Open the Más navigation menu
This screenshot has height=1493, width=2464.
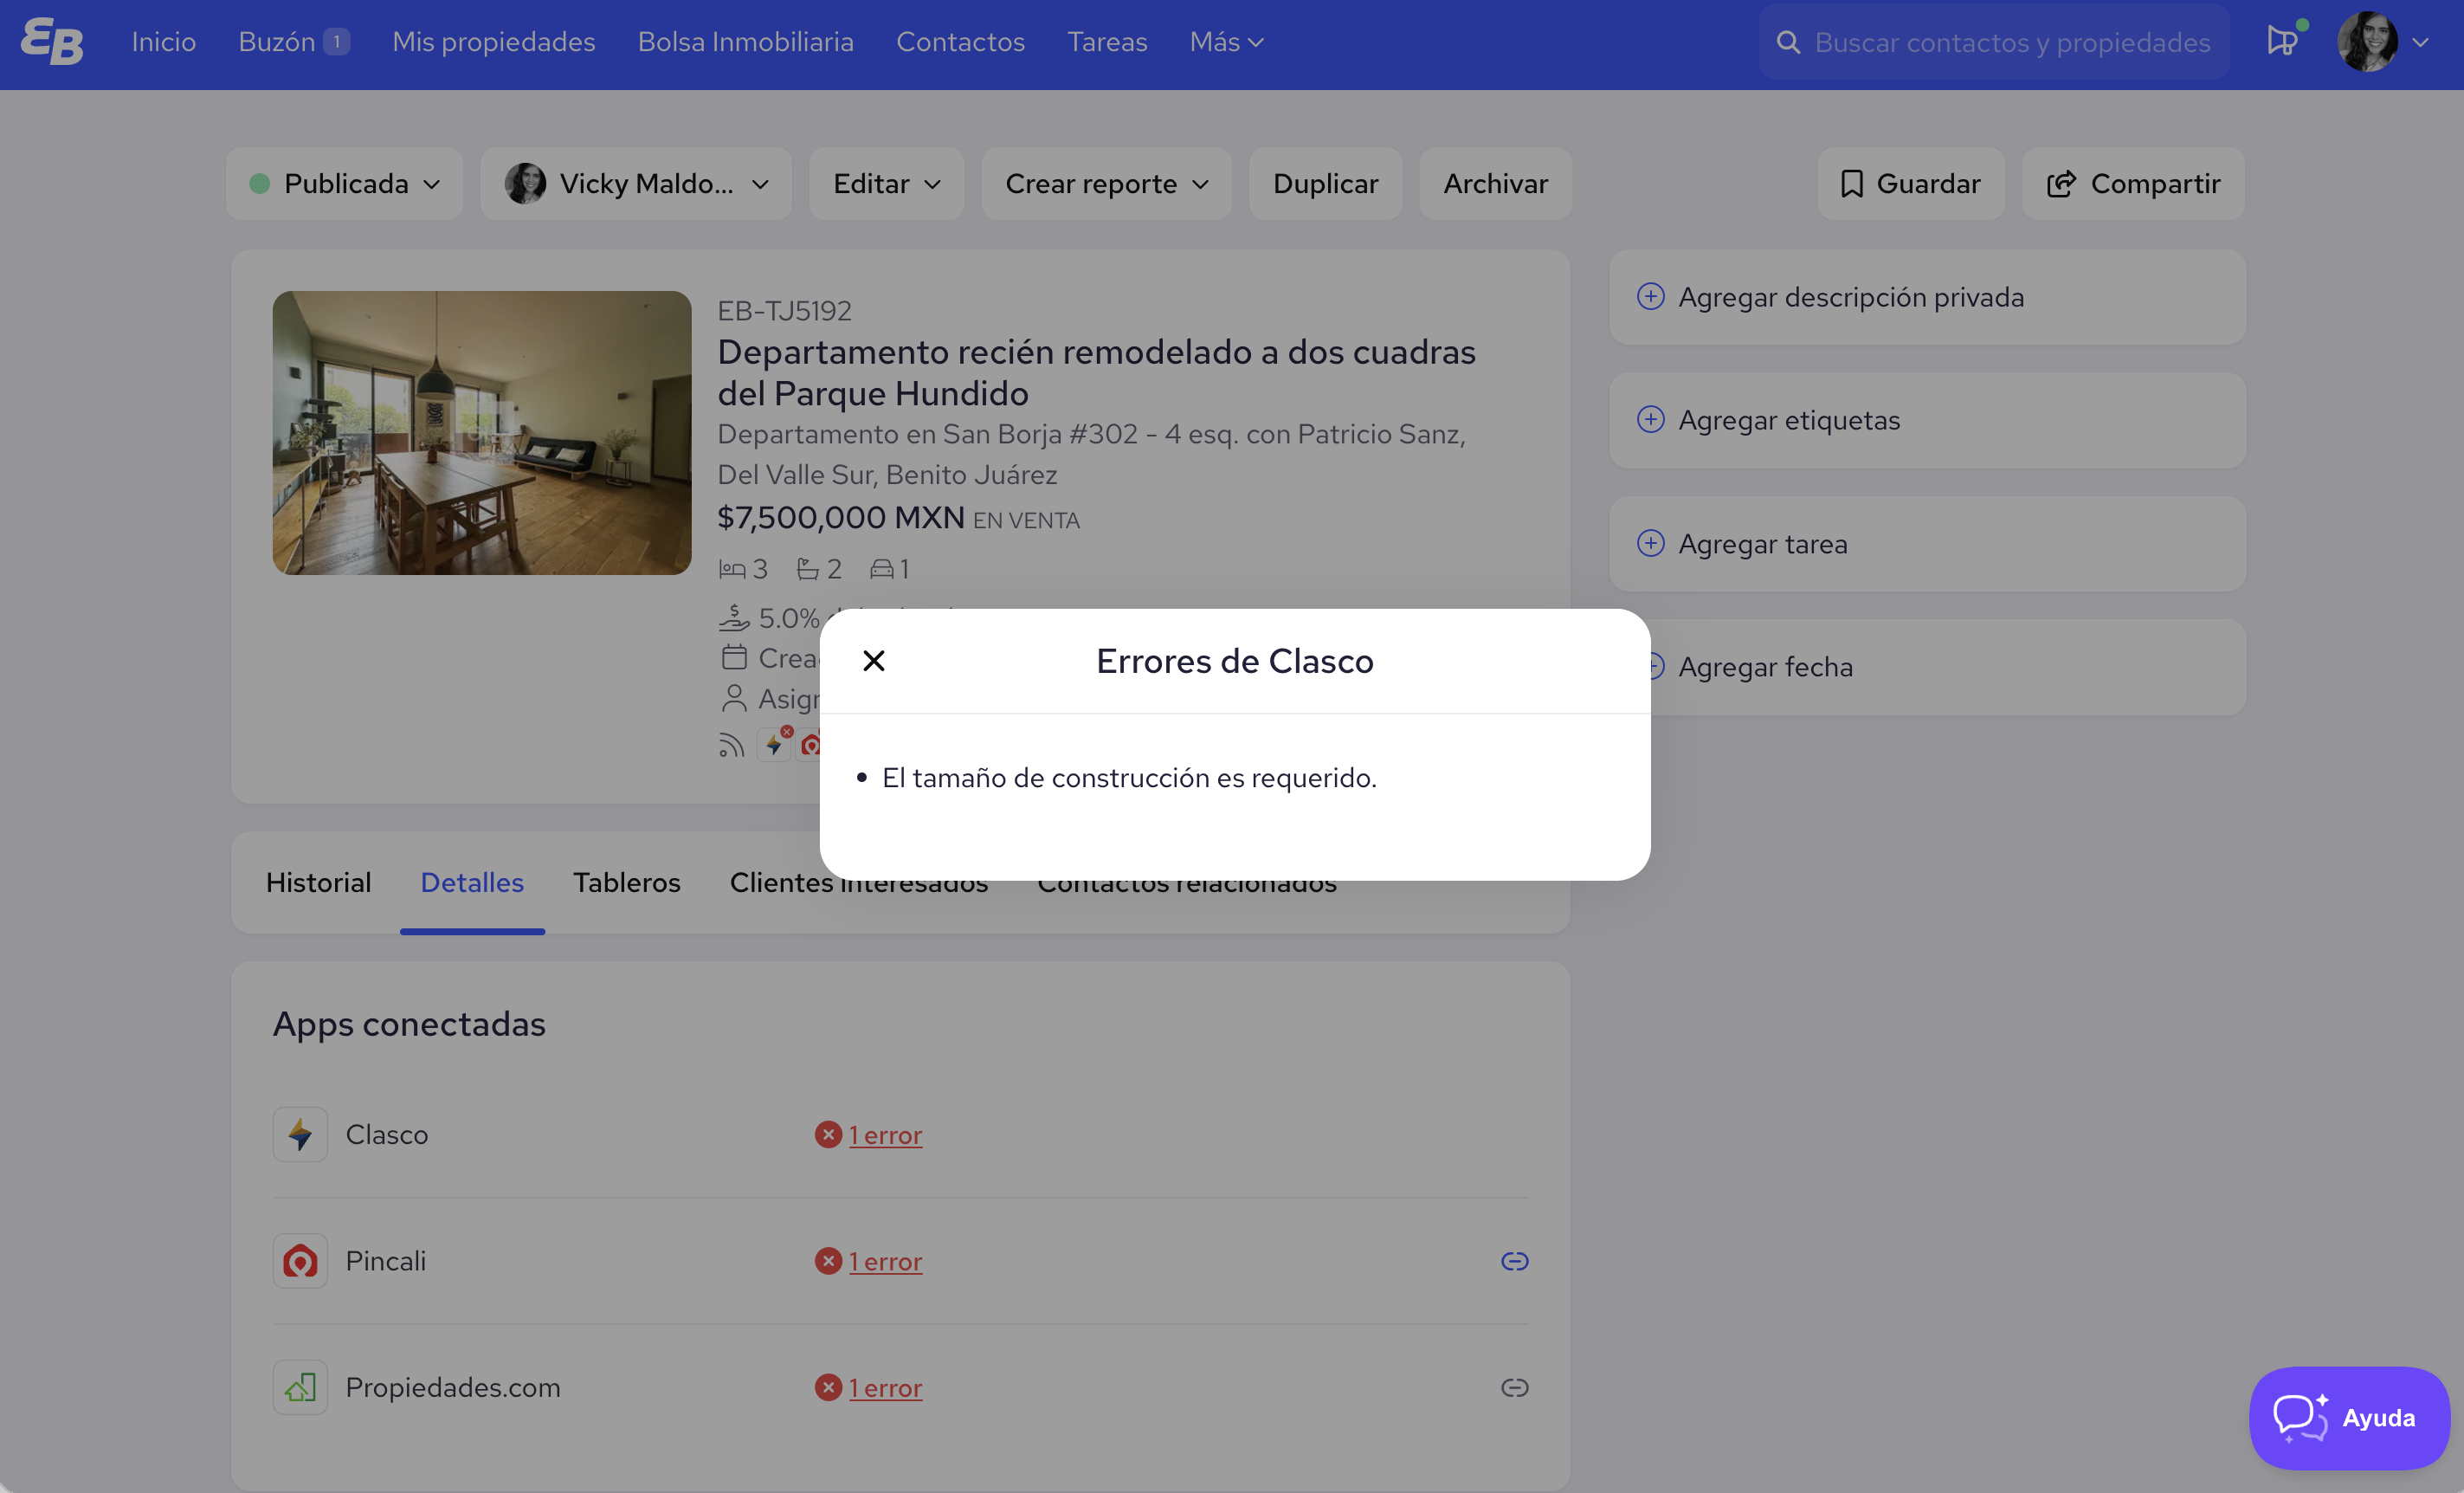1226,42
